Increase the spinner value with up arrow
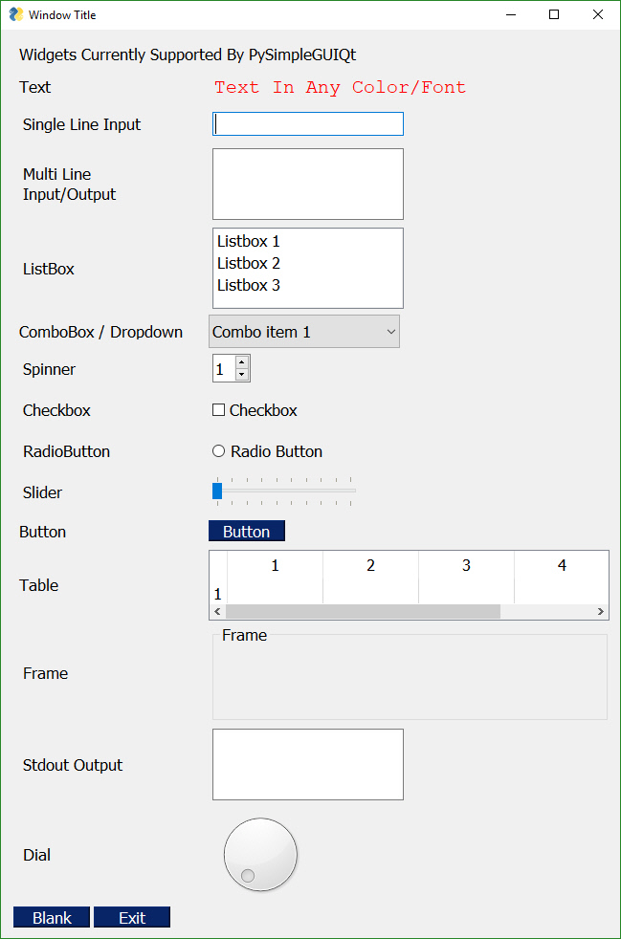 [x=241, y=362]
